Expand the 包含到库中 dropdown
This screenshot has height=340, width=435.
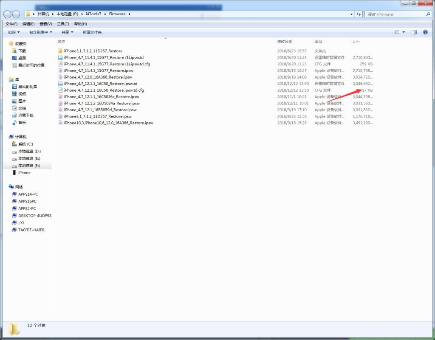(40, 32)
